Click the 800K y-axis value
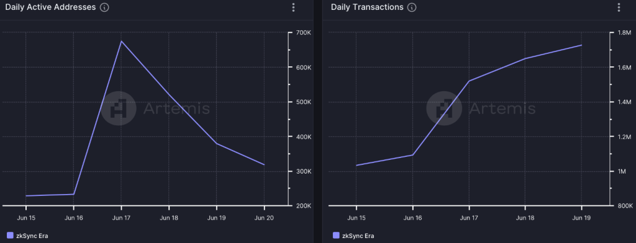 coord(626,206)
